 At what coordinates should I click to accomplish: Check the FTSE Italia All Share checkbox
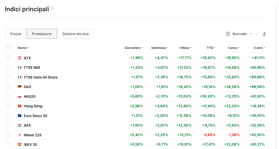pos(8,77)
